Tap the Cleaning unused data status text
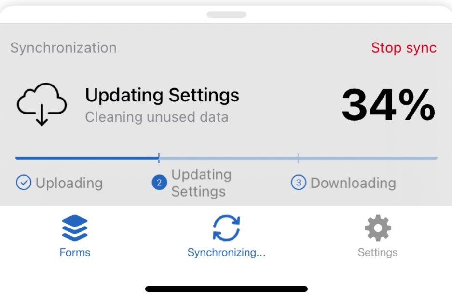Viewport: 452px width, 299px height. point(157,117)
